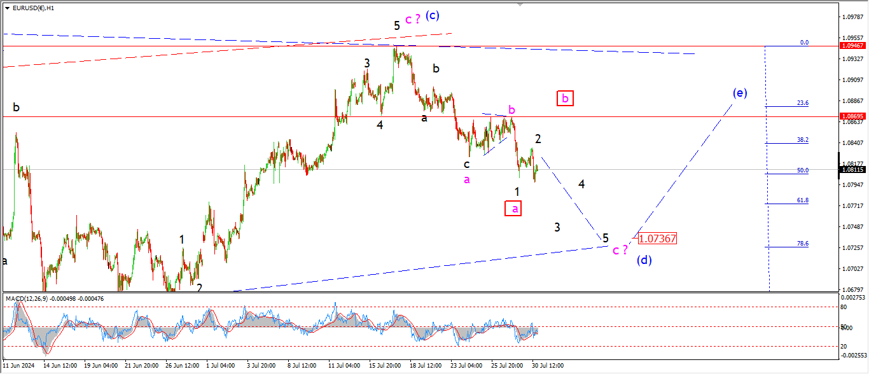
Task: Click the EURUSD(€),H1 chart title
Action: [x=33, y=8]
